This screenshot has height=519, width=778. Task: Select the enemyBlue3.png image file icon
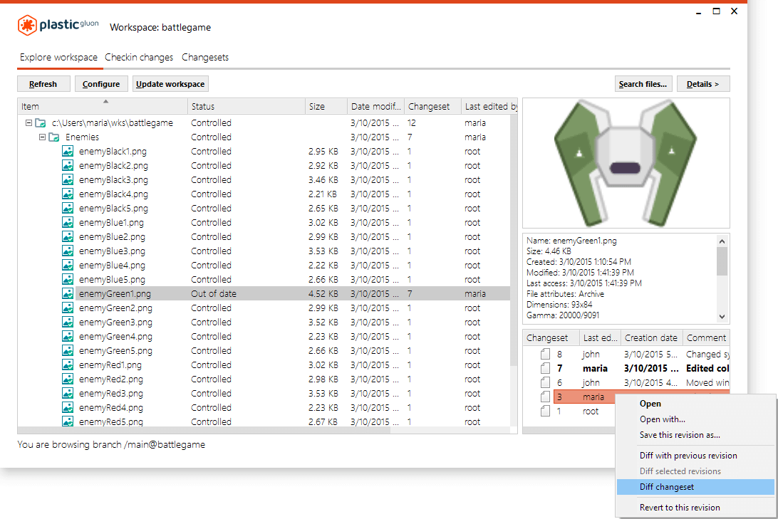(68, 251)
